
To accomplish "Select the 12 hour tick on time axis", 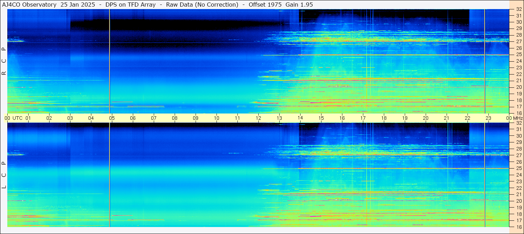I will [x=258, y=118].
